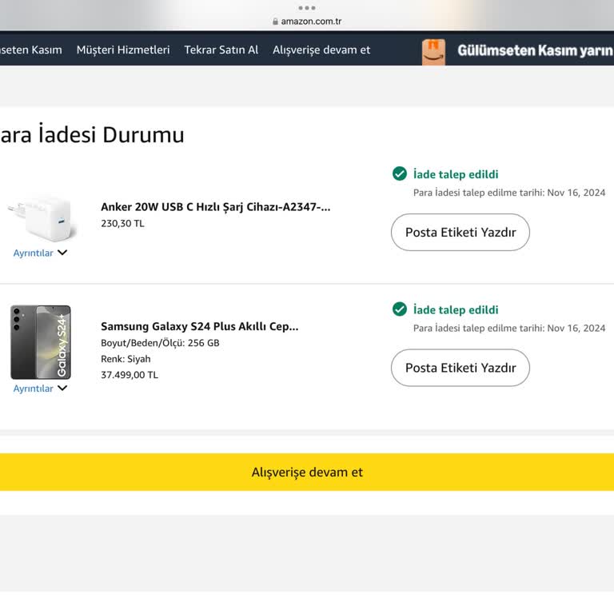Expand Ayrıntılar under the Samsung Galaxy

pos(34,389)
